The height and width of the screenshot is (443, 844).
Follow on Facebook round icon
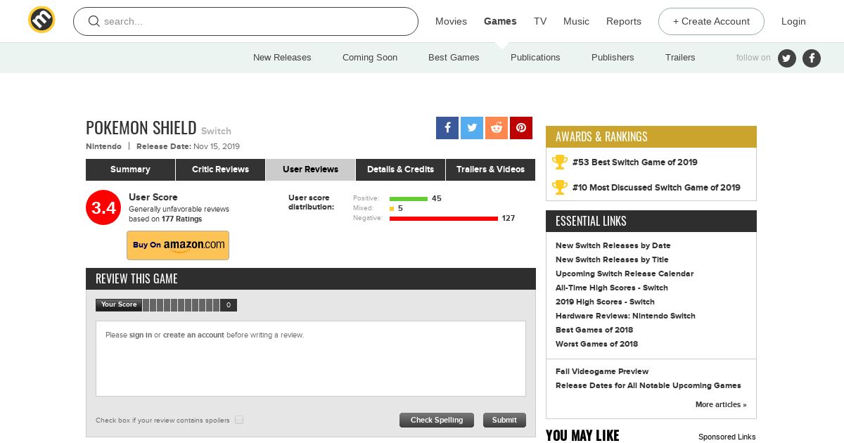pyautogui.click(x=812, y=58)
